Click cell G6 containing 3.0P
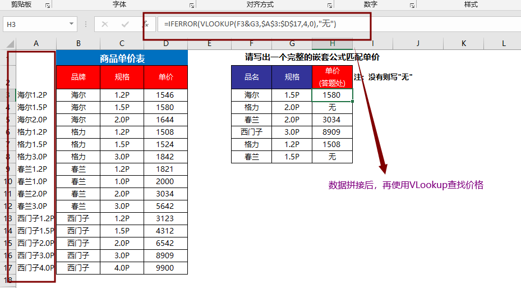 coord(292,132)
